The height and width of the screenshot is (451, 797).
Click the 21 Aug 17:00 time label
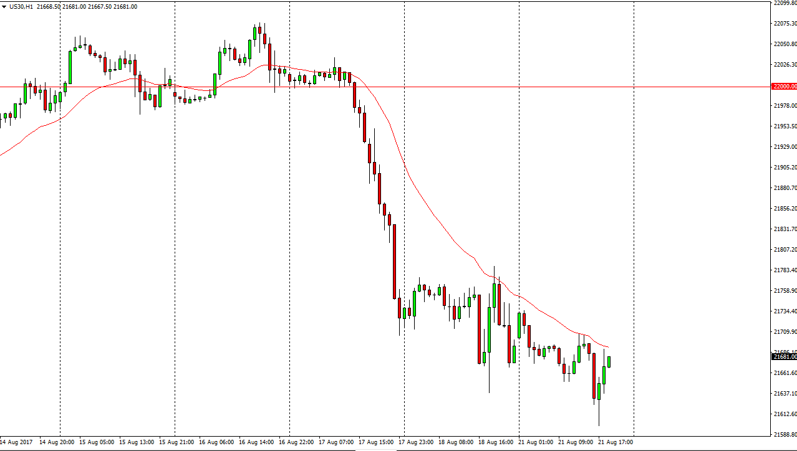(616, 442)
